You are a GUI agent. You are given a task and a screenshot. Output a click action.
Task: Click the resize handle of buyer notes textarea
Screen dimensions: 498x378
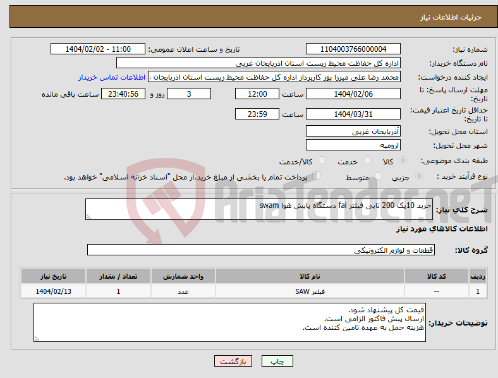[37, 339]
